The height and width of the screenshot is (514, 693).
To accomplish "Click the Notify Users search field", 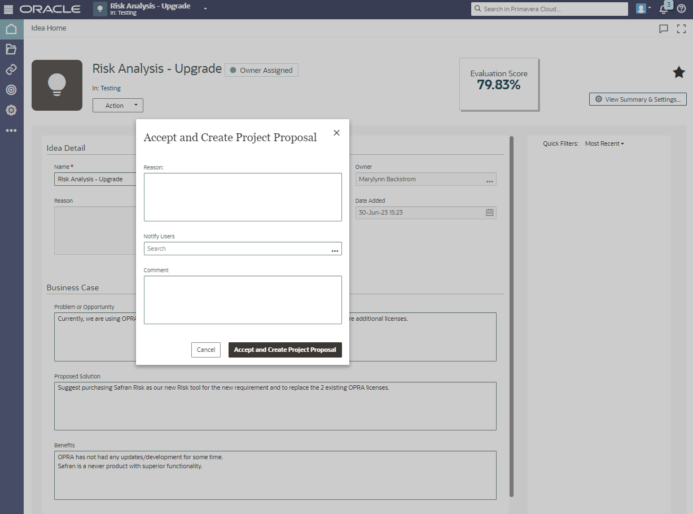I will tap(237, 249).
